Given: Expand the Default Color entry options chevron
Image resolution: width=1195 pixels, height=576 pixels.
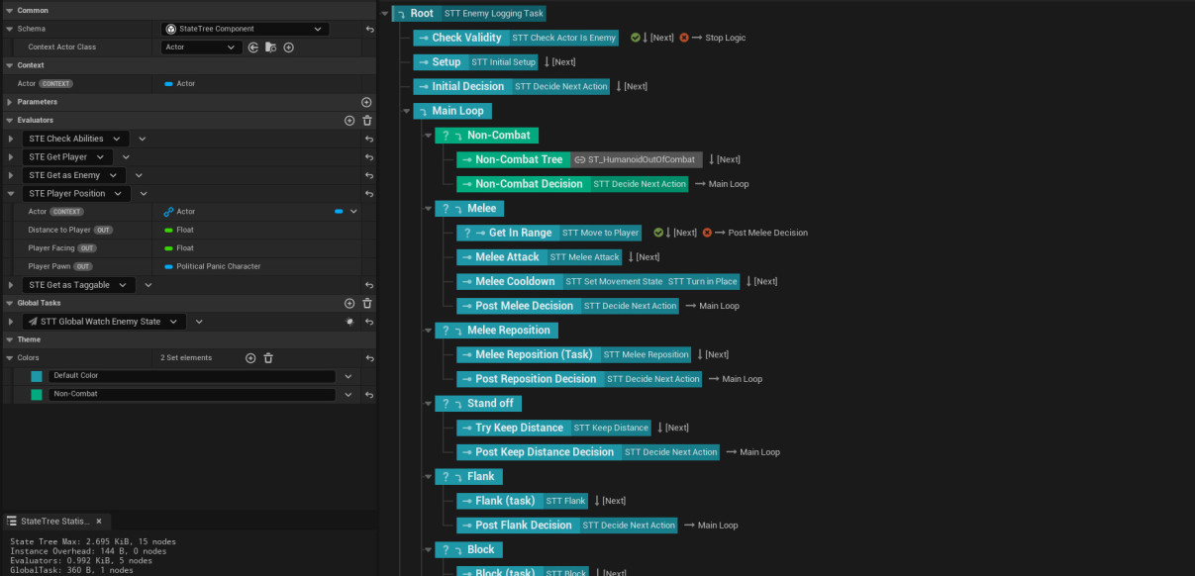Looking at the screenshot, I should coord(349,376).
